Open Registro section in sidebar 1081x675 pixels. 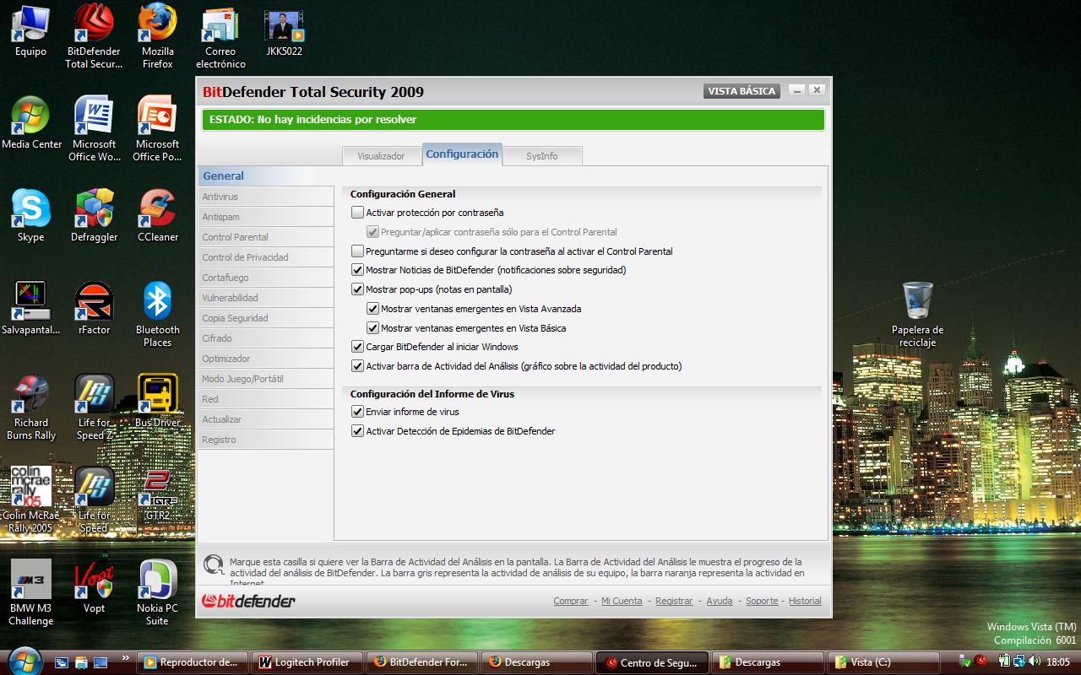[266, 440]
